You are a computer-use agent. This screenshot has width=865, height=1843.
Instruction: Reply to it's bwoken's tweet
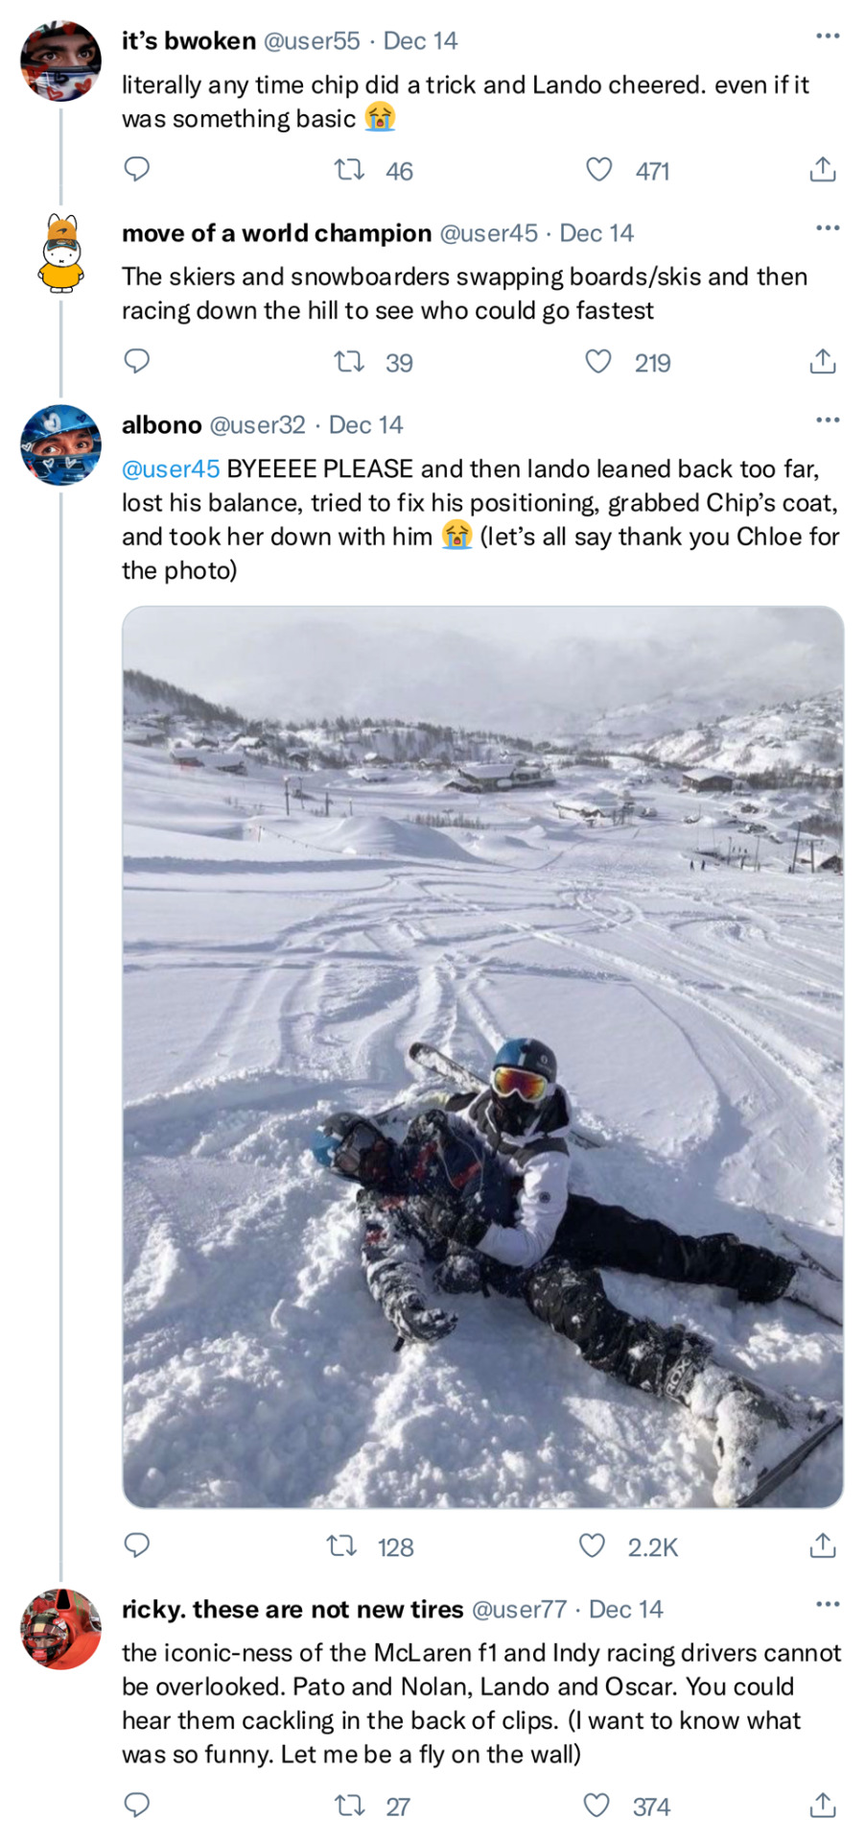pyautogui.click(x=137, y=169)
